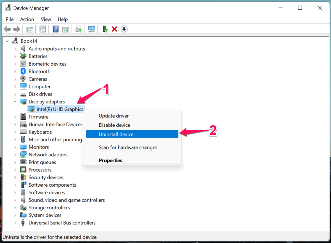Toggle the Show/Hide Console Tree icon

(30, 29)
